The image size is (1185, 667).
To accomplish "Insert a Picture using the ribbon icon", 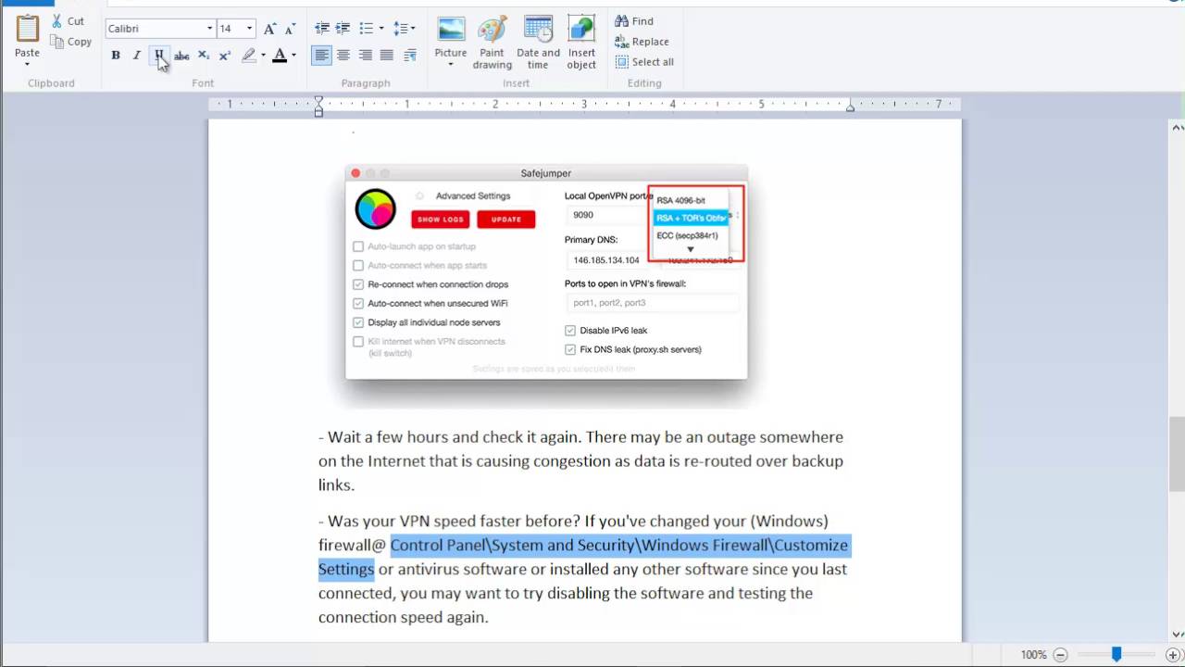I will (x=451, y=30).
